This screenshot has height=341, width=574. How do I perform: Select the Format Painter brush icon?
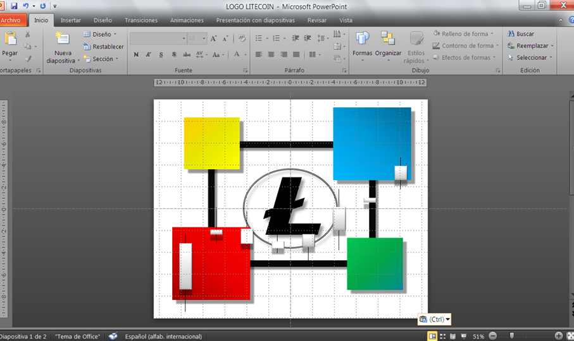tap(28, 59)
